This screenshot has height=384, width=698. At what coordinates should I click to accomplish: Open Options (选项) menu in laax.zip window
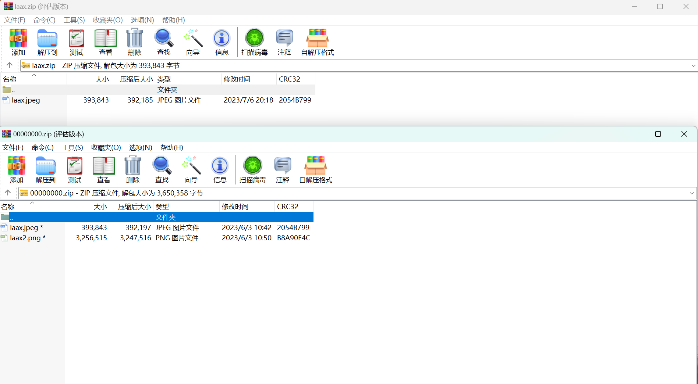click(x=142, y=20)
